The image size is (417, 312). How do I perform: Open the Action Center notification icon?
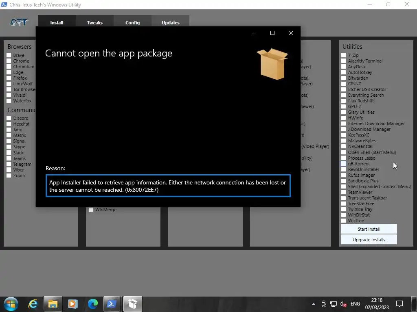399,304
